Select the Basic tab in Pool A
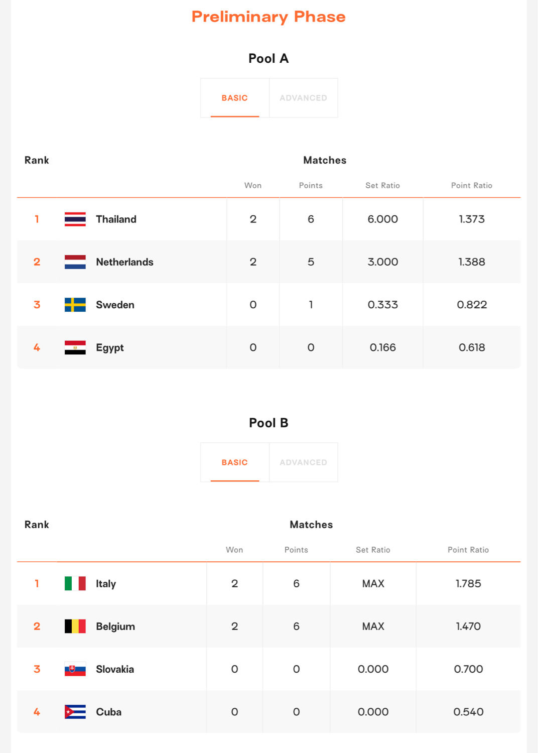The width and height of the screenshot is (538, 753). [x=235, y=98]
